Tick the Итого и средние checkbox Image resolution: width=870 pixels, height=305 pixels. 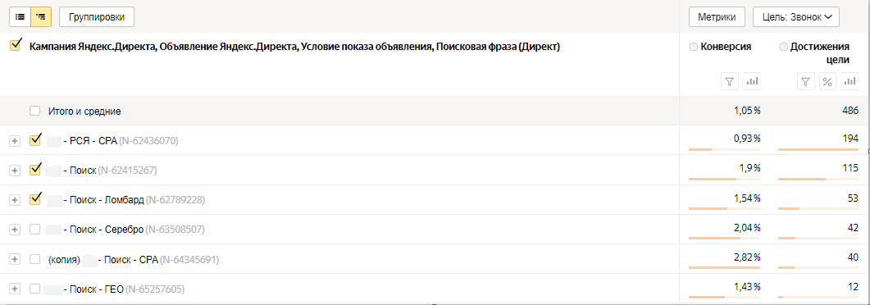point(35,112)
